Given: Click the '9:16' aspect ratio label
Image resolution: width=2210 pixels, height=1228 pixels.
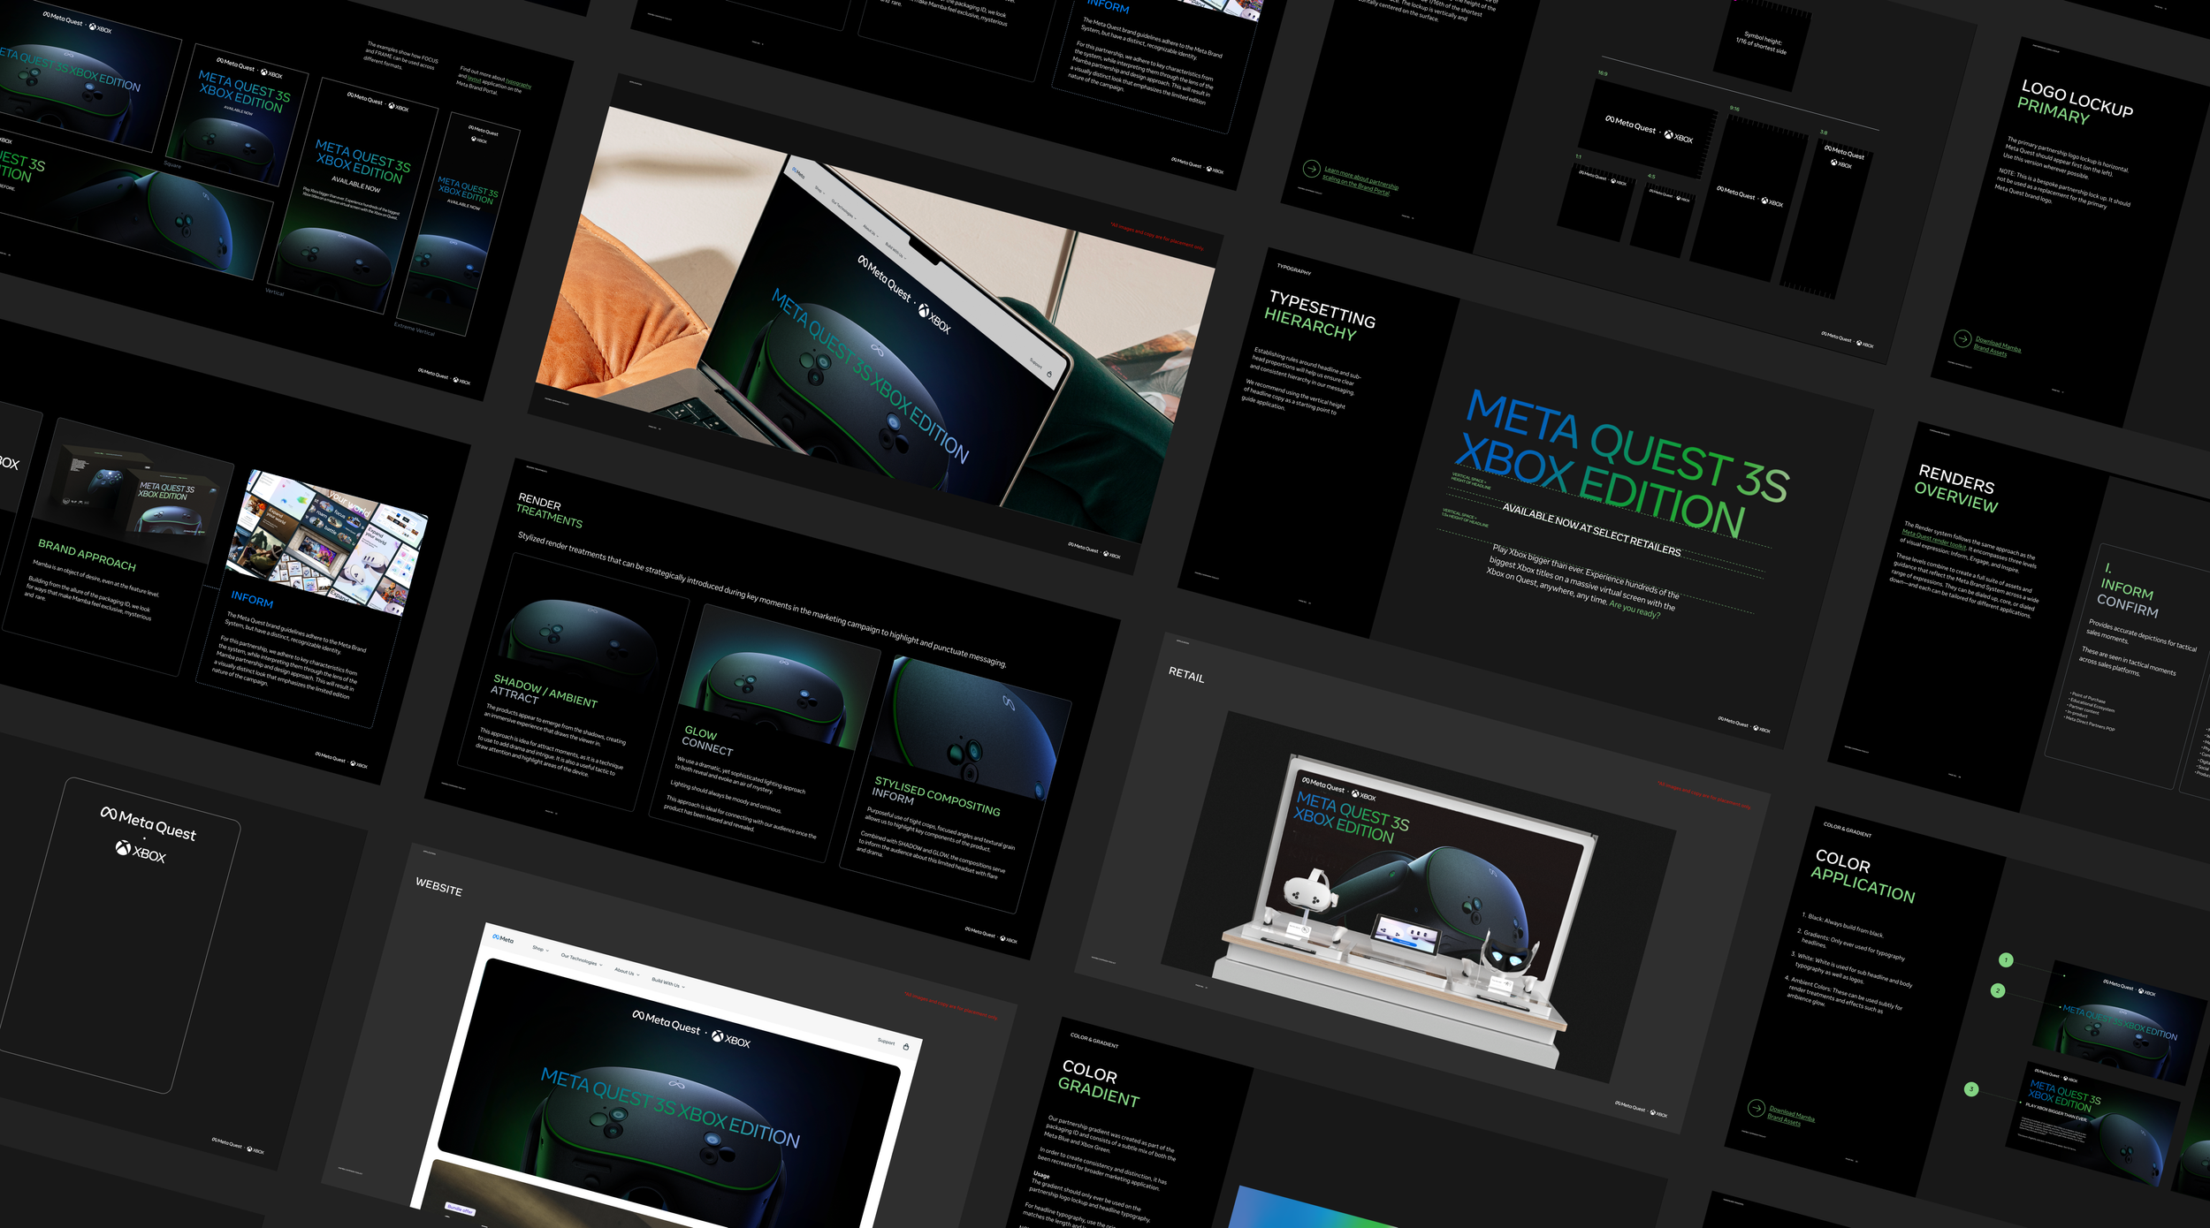Looking at the screenshot, I should [x=1734, y=109].
